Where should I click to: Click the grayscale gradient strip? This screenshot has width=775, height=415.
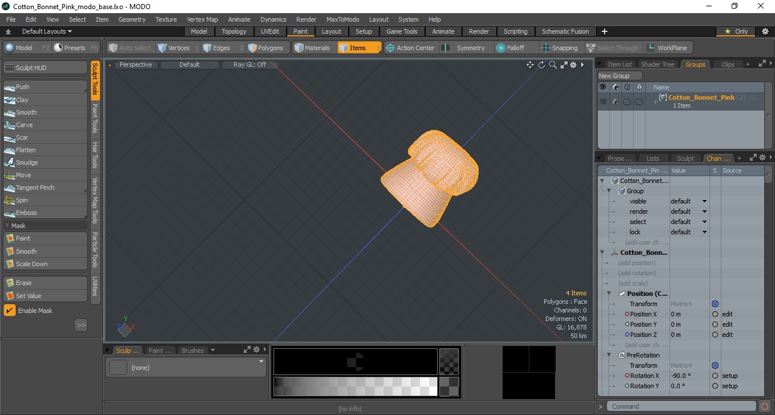(x=355, y=386)
